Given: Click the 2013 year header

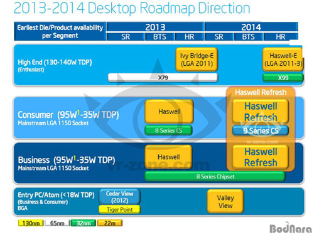Looking at the screenshot, I should (x=155, y=27).
